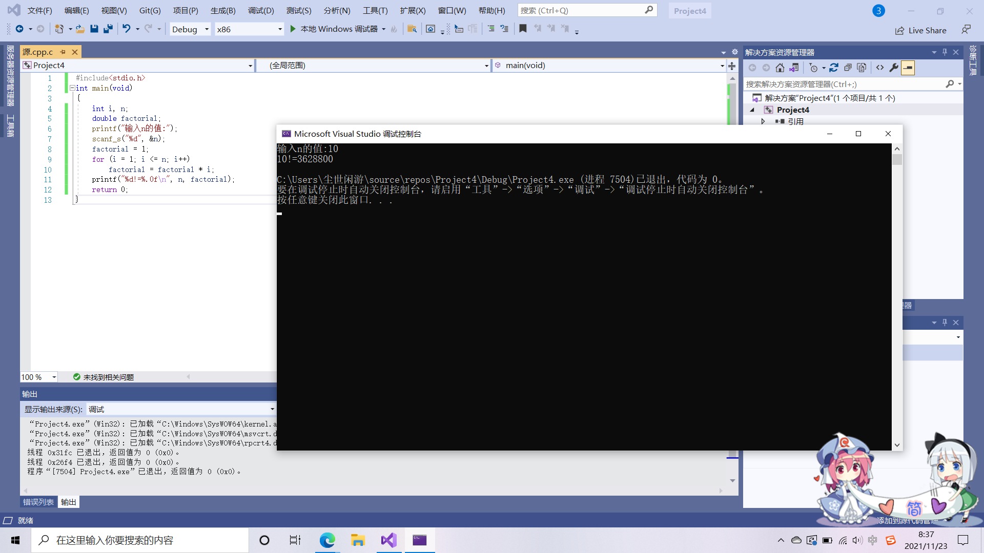Screen dimensions: 984x553
Task: Open the 调试(D) menu
Action: click(x=260, y=10)
